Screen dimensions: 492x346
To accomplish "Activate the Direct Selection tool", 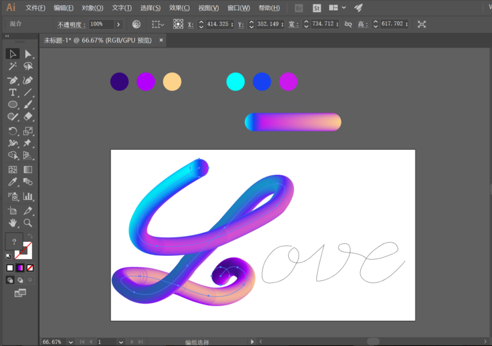I will (x=28, y=54).
